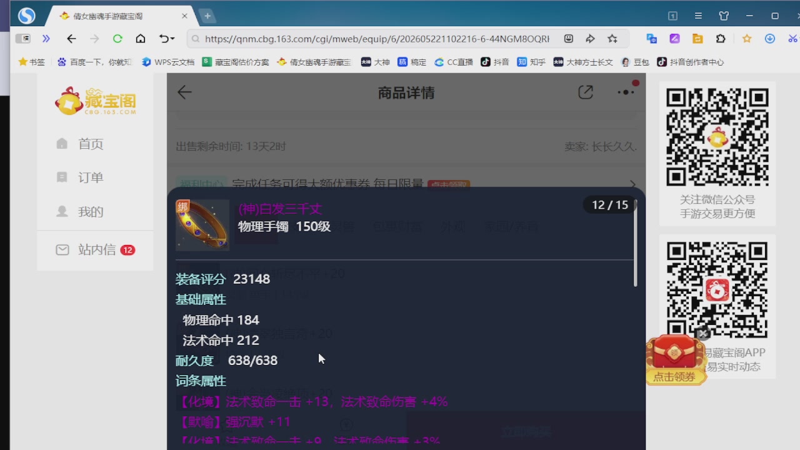Screen dimensions: 800x450
Task: Click the 藏宝阁APP QR code
Action: [717, 289]
